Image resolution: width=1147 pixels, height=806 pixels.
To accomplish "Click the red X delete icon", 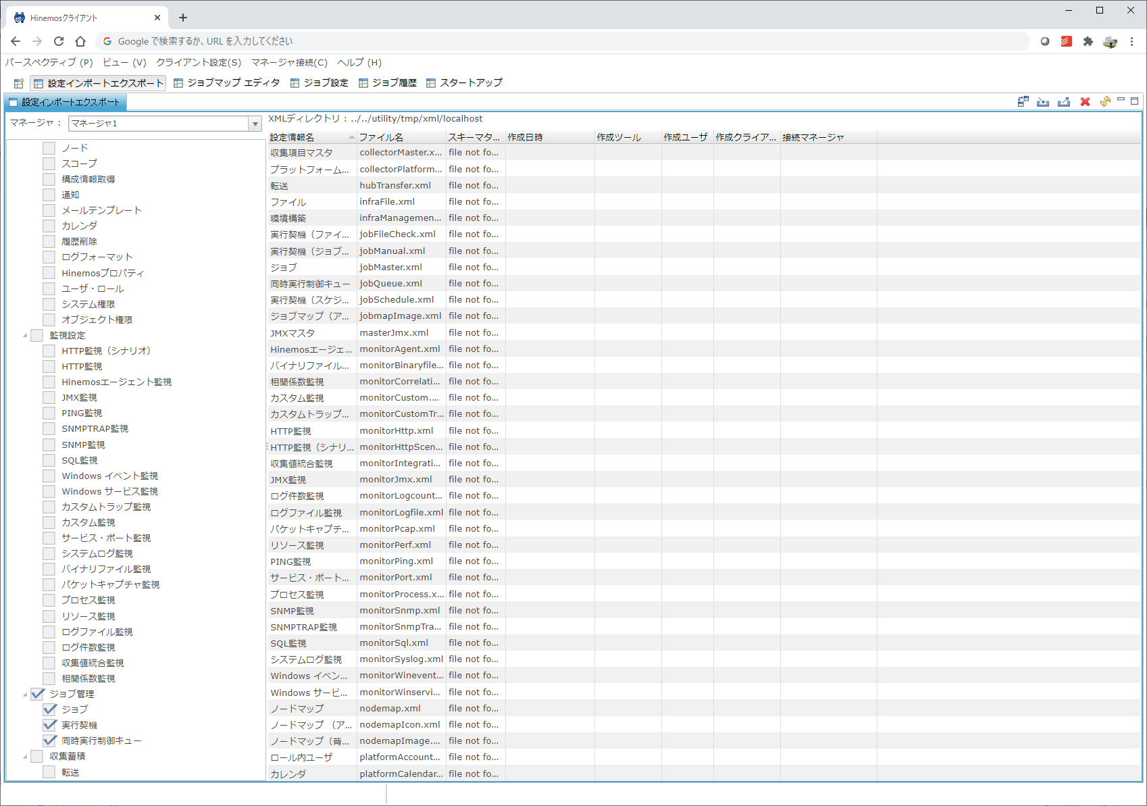I will click(x=1085, y=101).
